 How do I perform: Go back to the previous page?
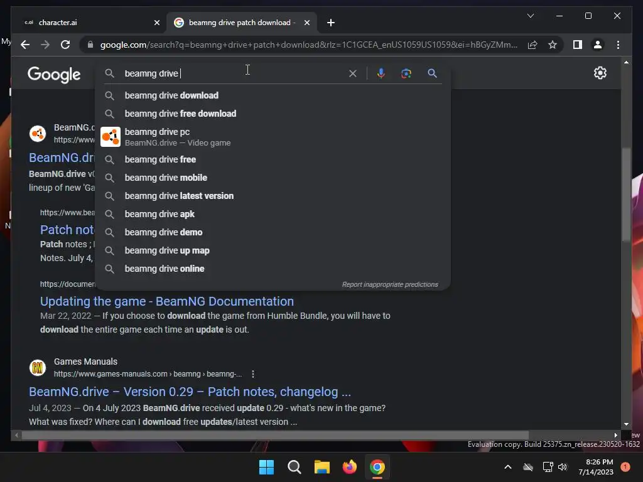pyautogui.click(x=25, y=45)
